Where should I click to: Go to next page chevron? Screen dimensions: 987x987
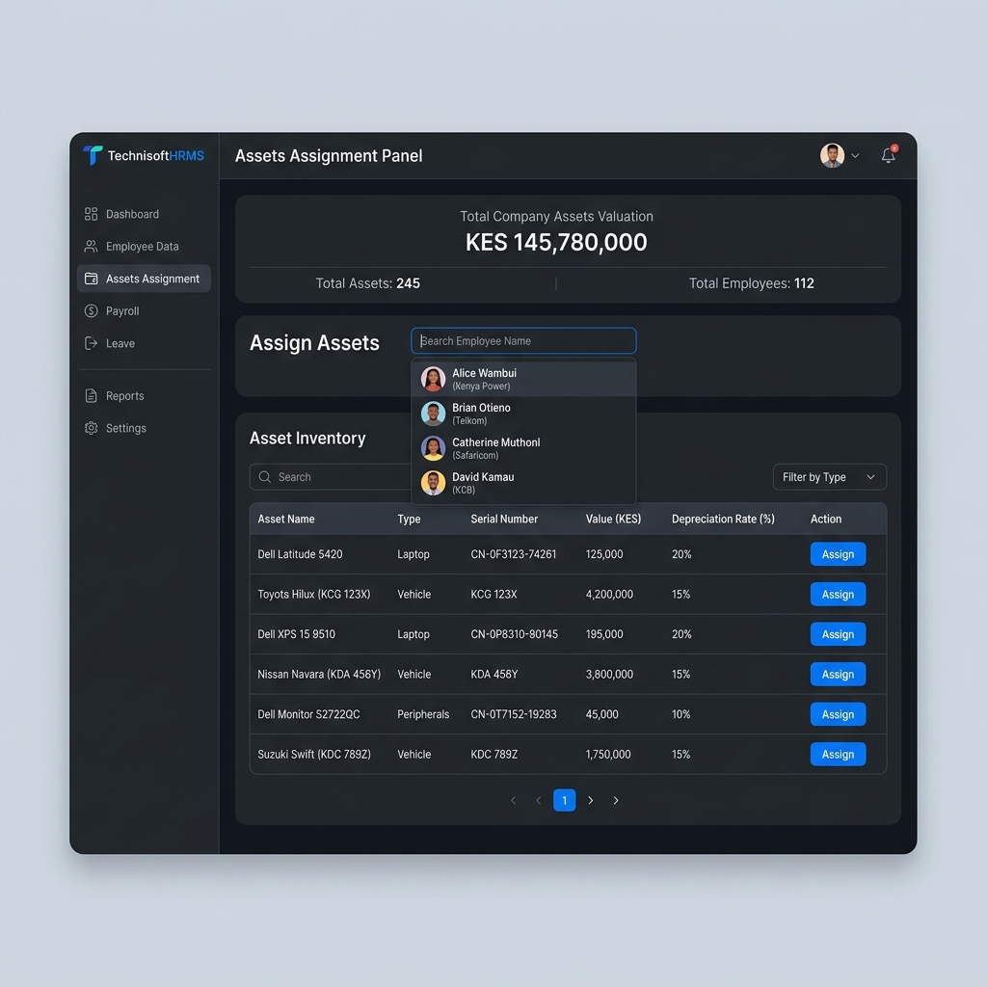tap(591, 800)
